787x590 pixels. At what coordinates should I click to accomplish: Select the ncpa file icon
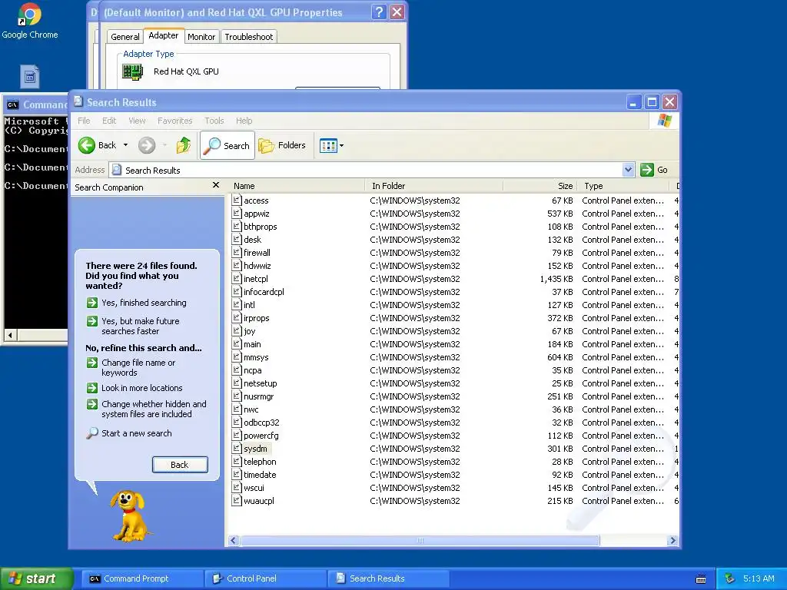(x=237, y=370)
